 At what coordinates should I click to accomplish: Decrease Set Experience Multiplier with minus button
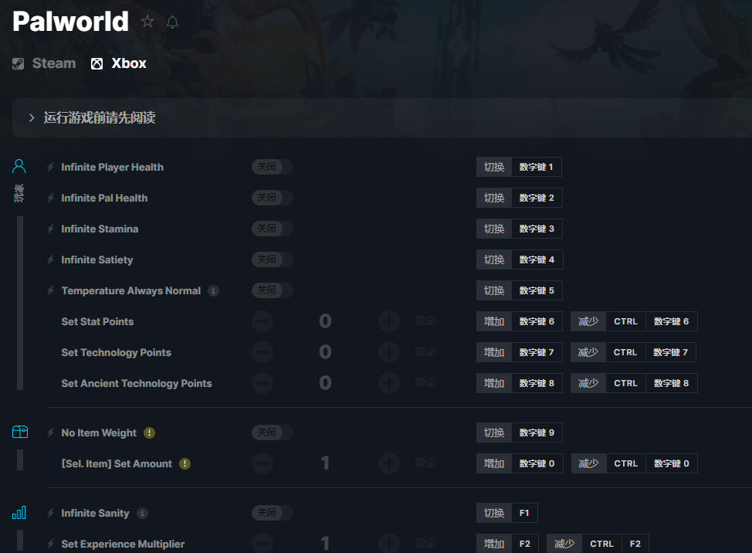[263, 544]
